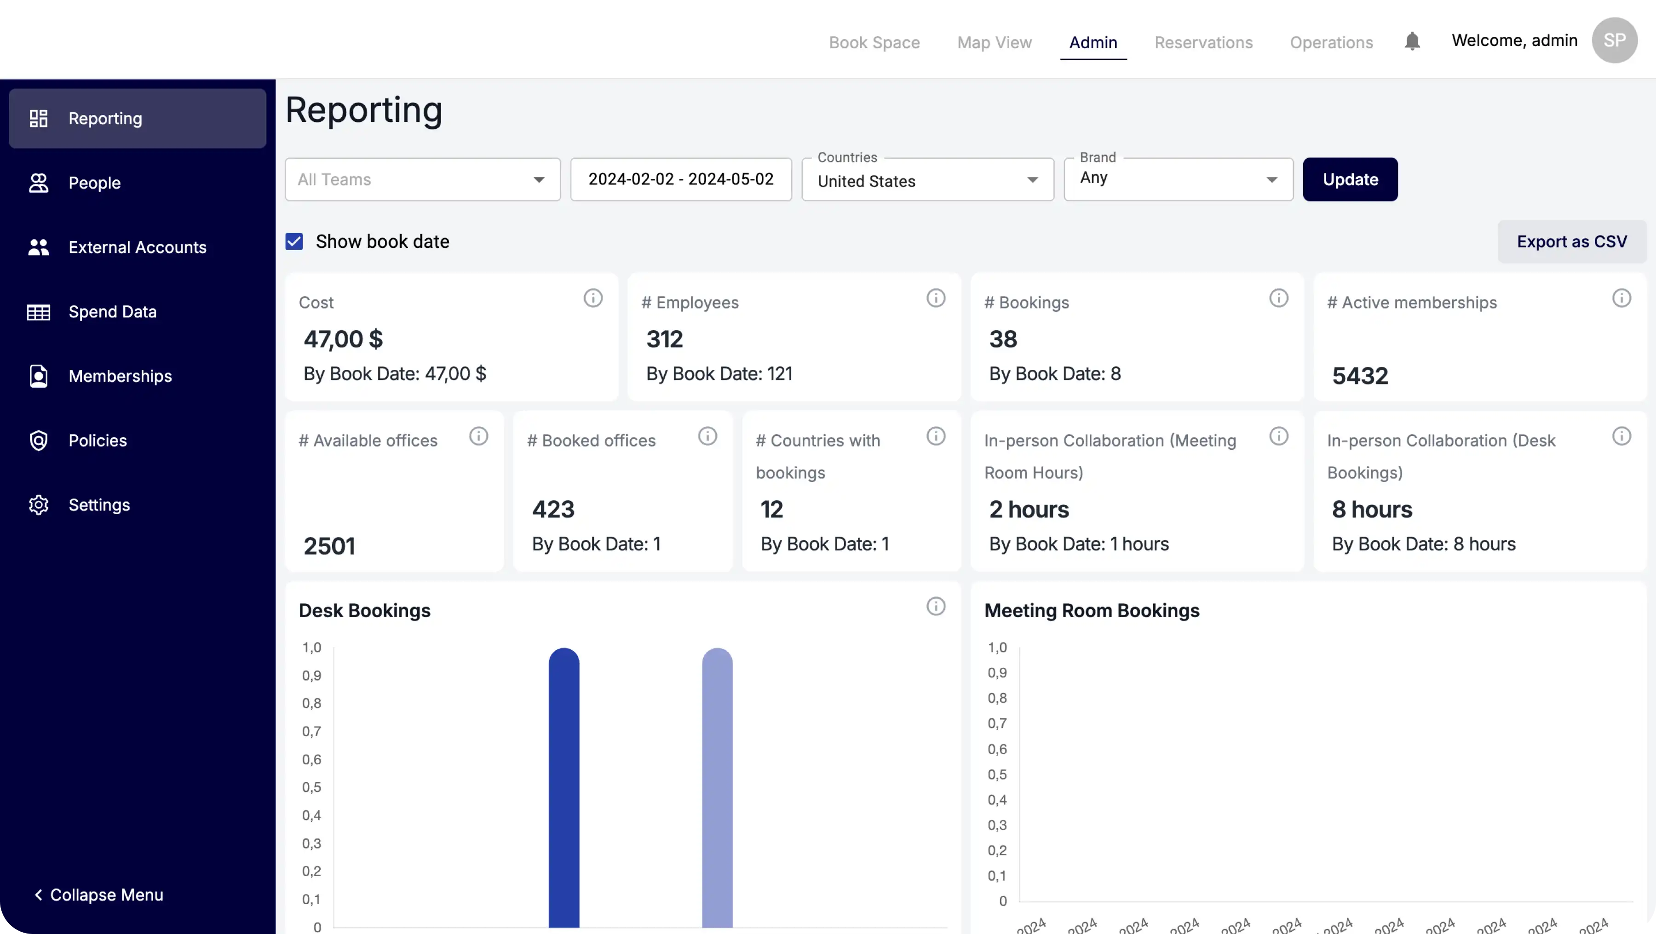Open the Countries dropdown

click(927, 180)
